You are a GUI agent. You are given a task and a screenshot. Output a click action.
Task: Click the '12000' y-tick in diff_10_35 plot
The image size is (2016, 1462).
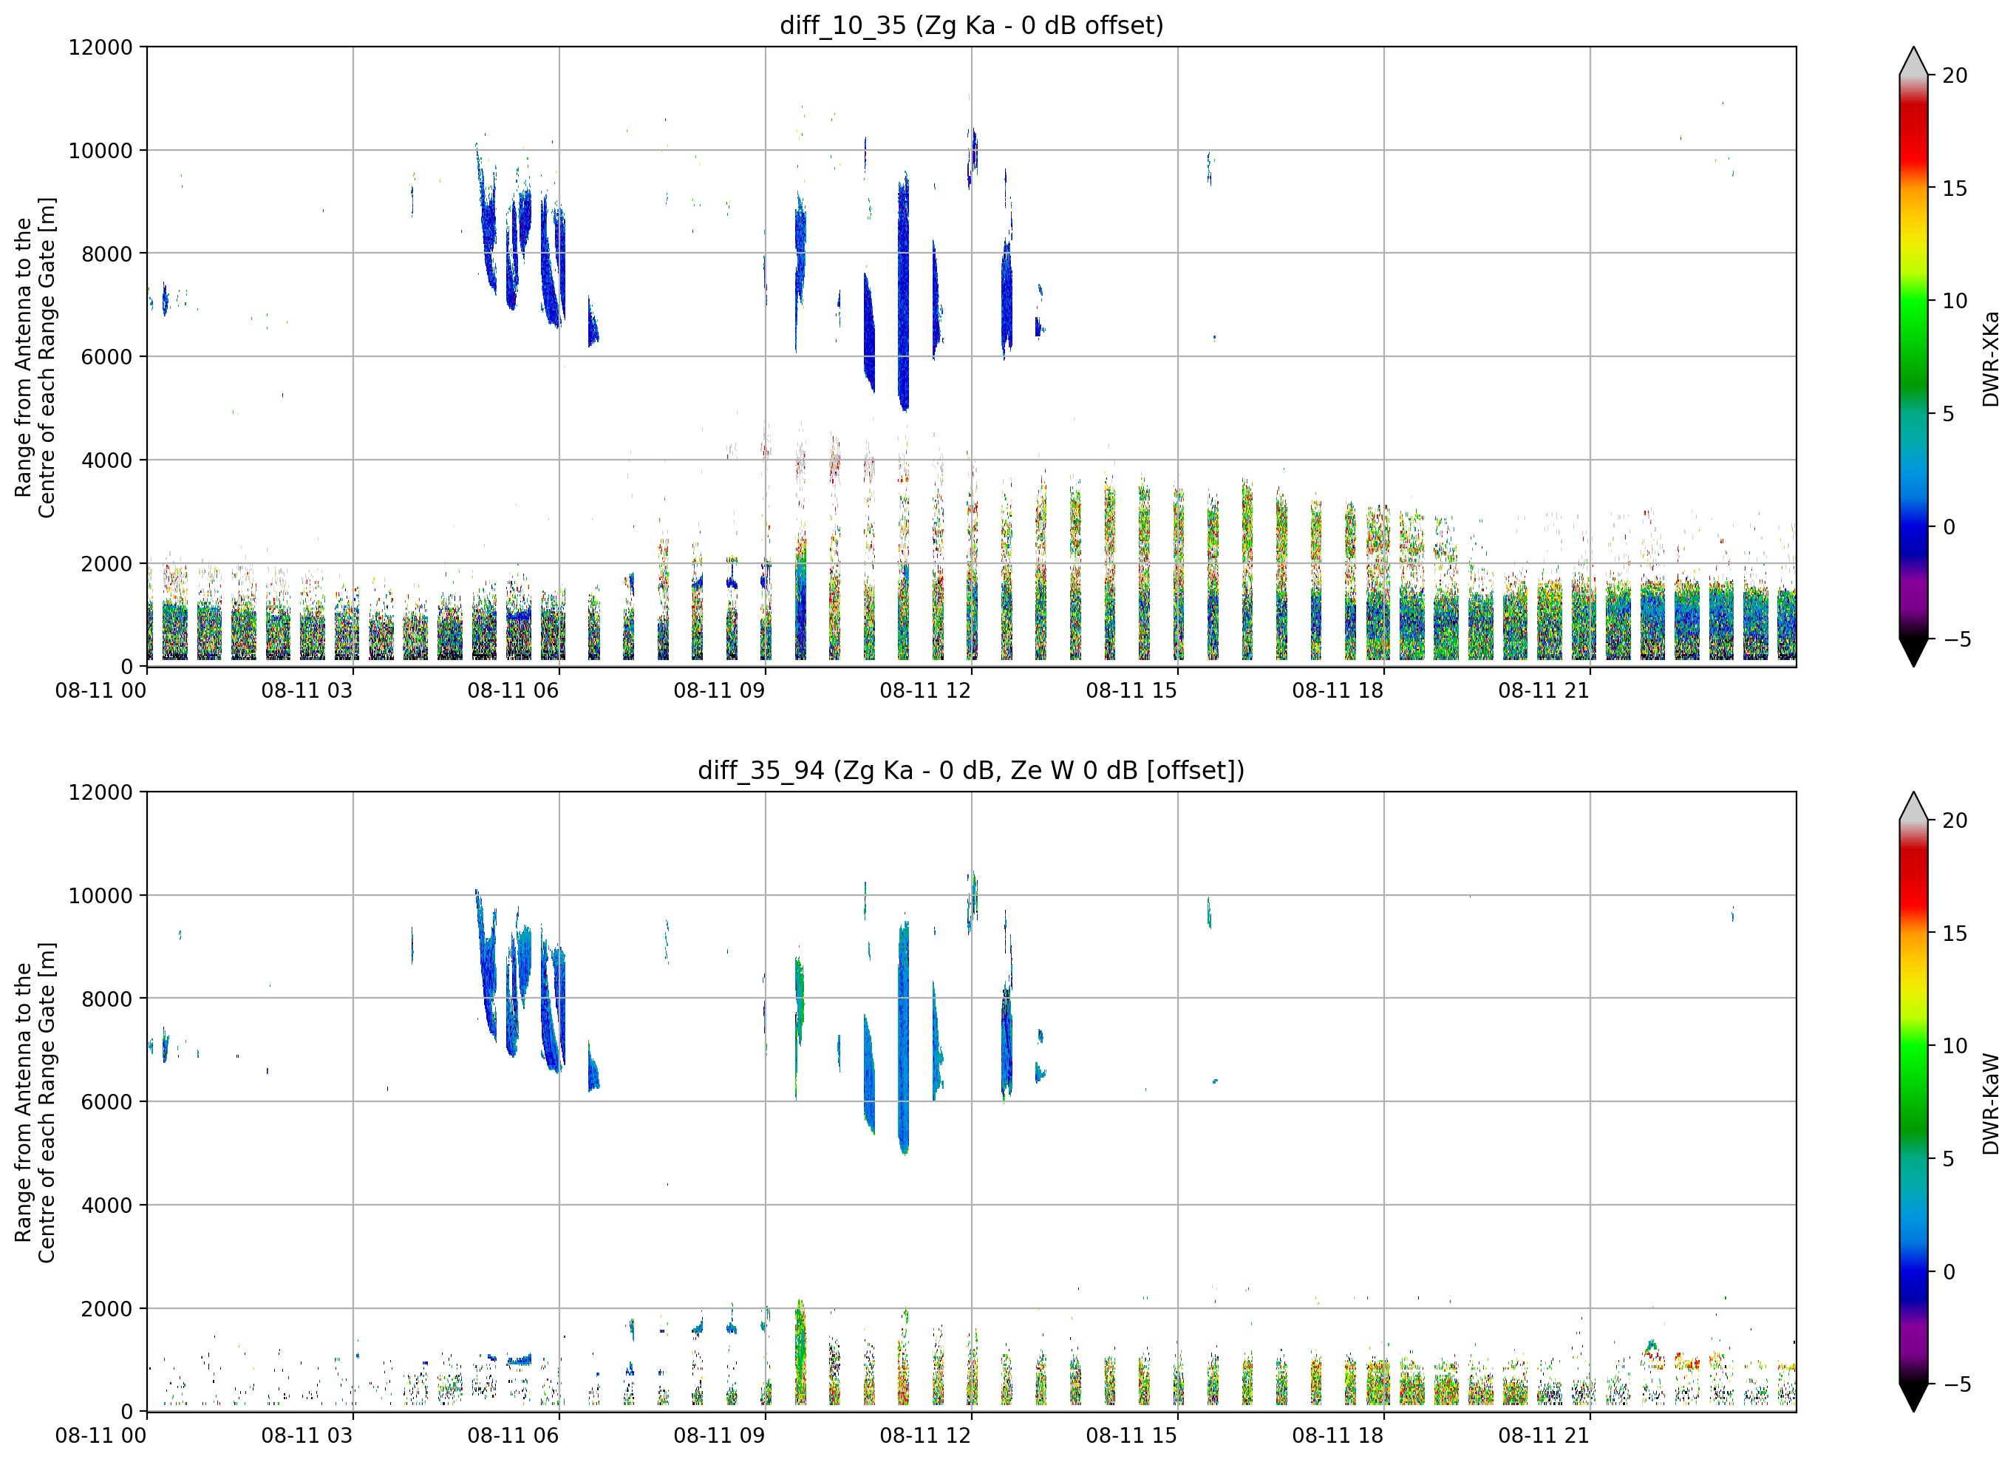tap(101, 47)
